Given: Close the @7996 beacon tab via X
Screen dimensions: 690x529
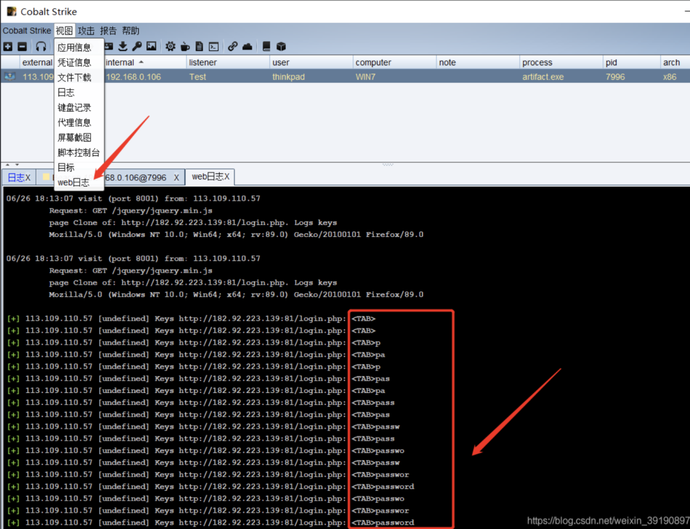Looking at the screenshot, I should 176,178.
